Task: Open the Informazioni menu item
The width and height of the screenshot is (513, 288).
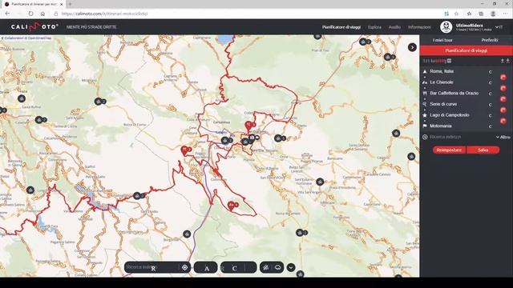Action: pos(419,27)
